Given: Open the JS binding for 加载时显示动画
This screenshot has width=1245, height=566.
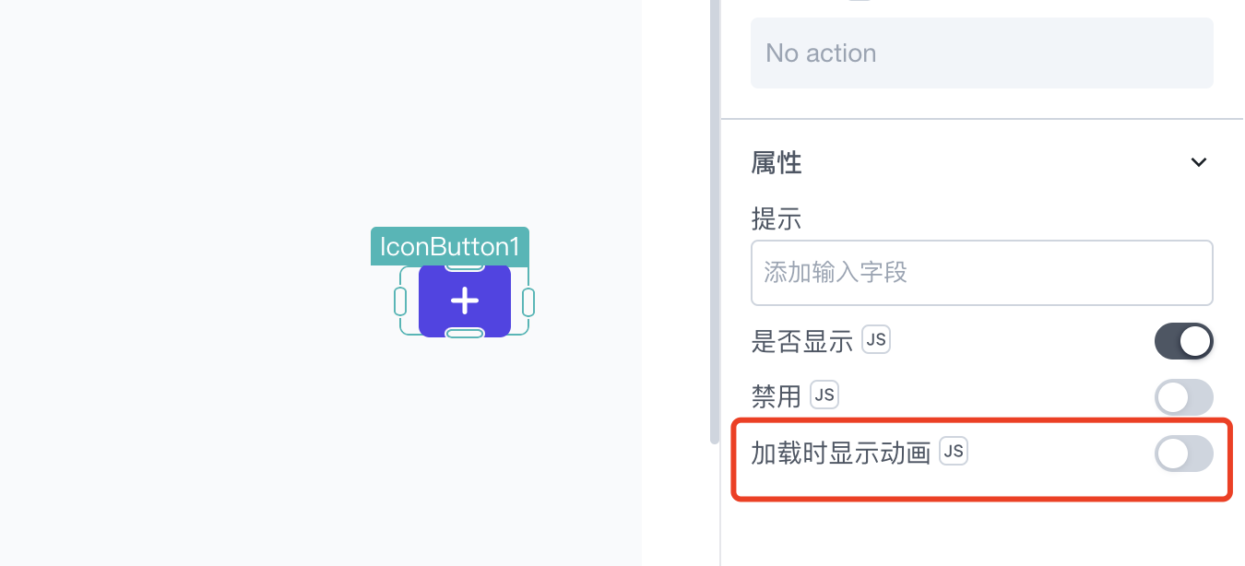Looking at the screenshot, I should pos(954,451).
